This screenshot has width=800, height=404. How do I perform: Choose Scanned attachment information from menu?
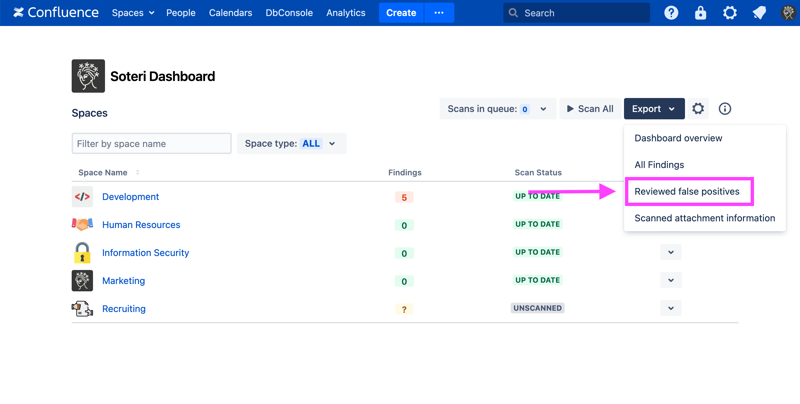click(x=704, y=218)
